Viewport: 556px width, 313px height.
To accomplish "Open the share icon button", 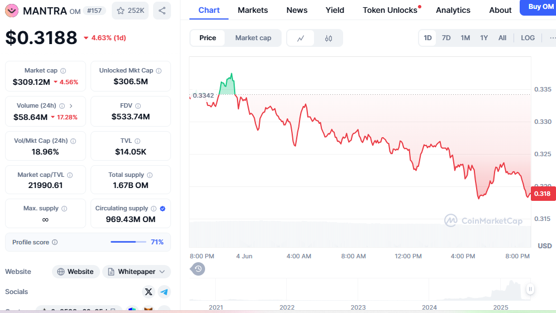I will [162, 11].
